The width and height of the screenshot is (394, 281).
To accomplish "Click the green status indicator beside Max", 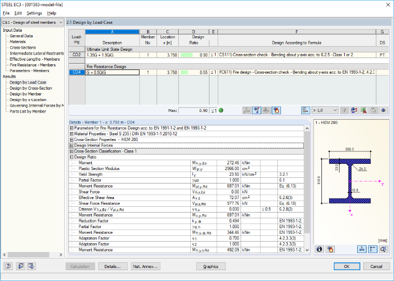I will tap(221, 110).
